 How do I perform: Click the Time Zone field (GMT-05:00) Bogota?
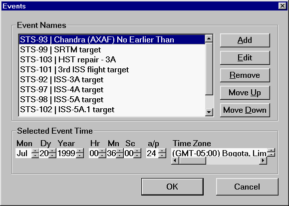(x=219, y=153)
